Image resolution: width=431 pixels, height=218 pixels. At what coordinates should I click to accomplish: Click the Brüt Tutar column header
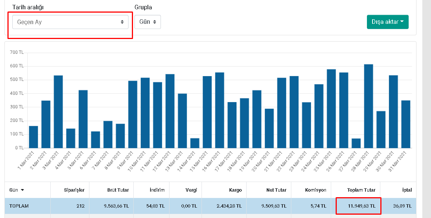tap(118, 190)
